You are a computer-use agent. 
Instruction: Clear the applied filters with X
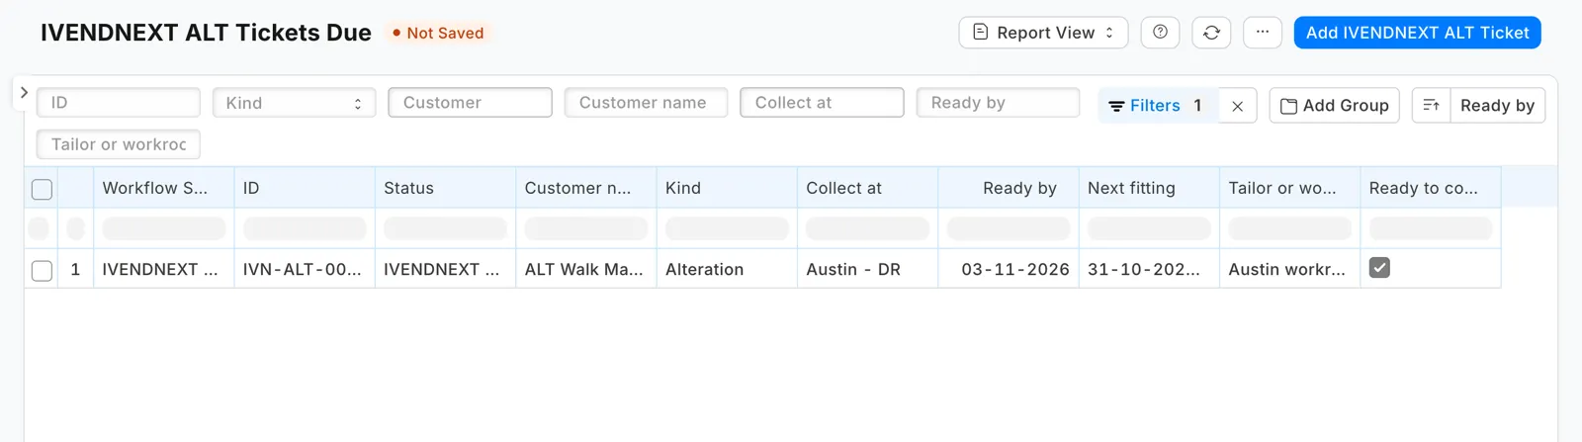[1237, 106]
